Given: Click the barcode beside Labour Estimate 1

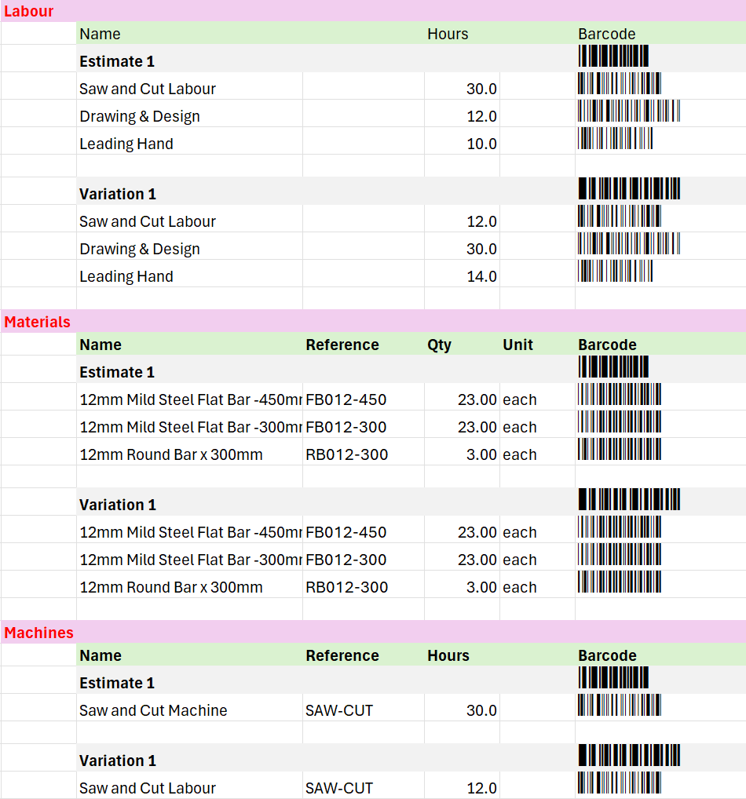Looking at the screenshot, I should pos(613,57).
